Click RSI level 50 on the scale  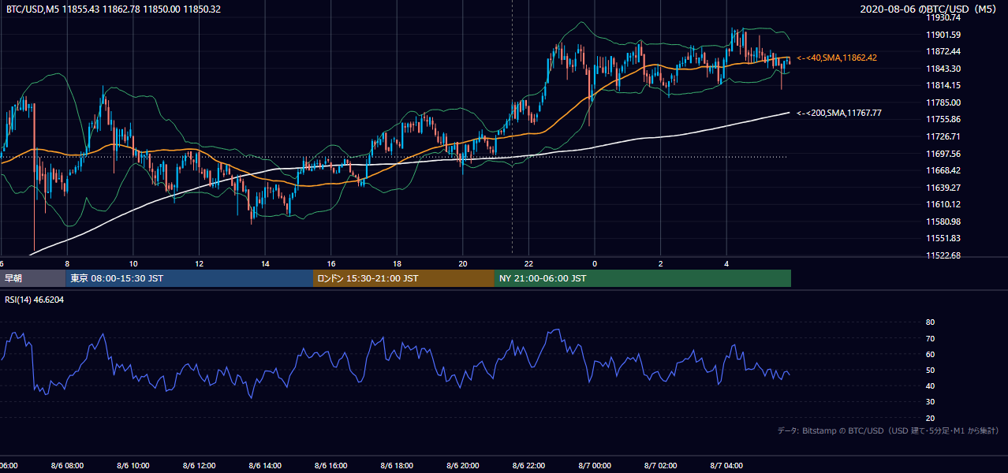coord(930,370)
